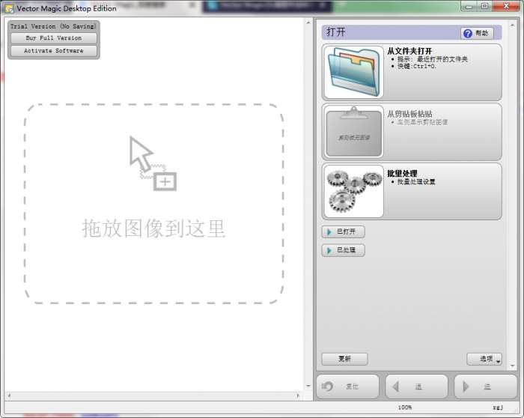Click the canvas vertical scrollbar up arrow

click(308, 22)
